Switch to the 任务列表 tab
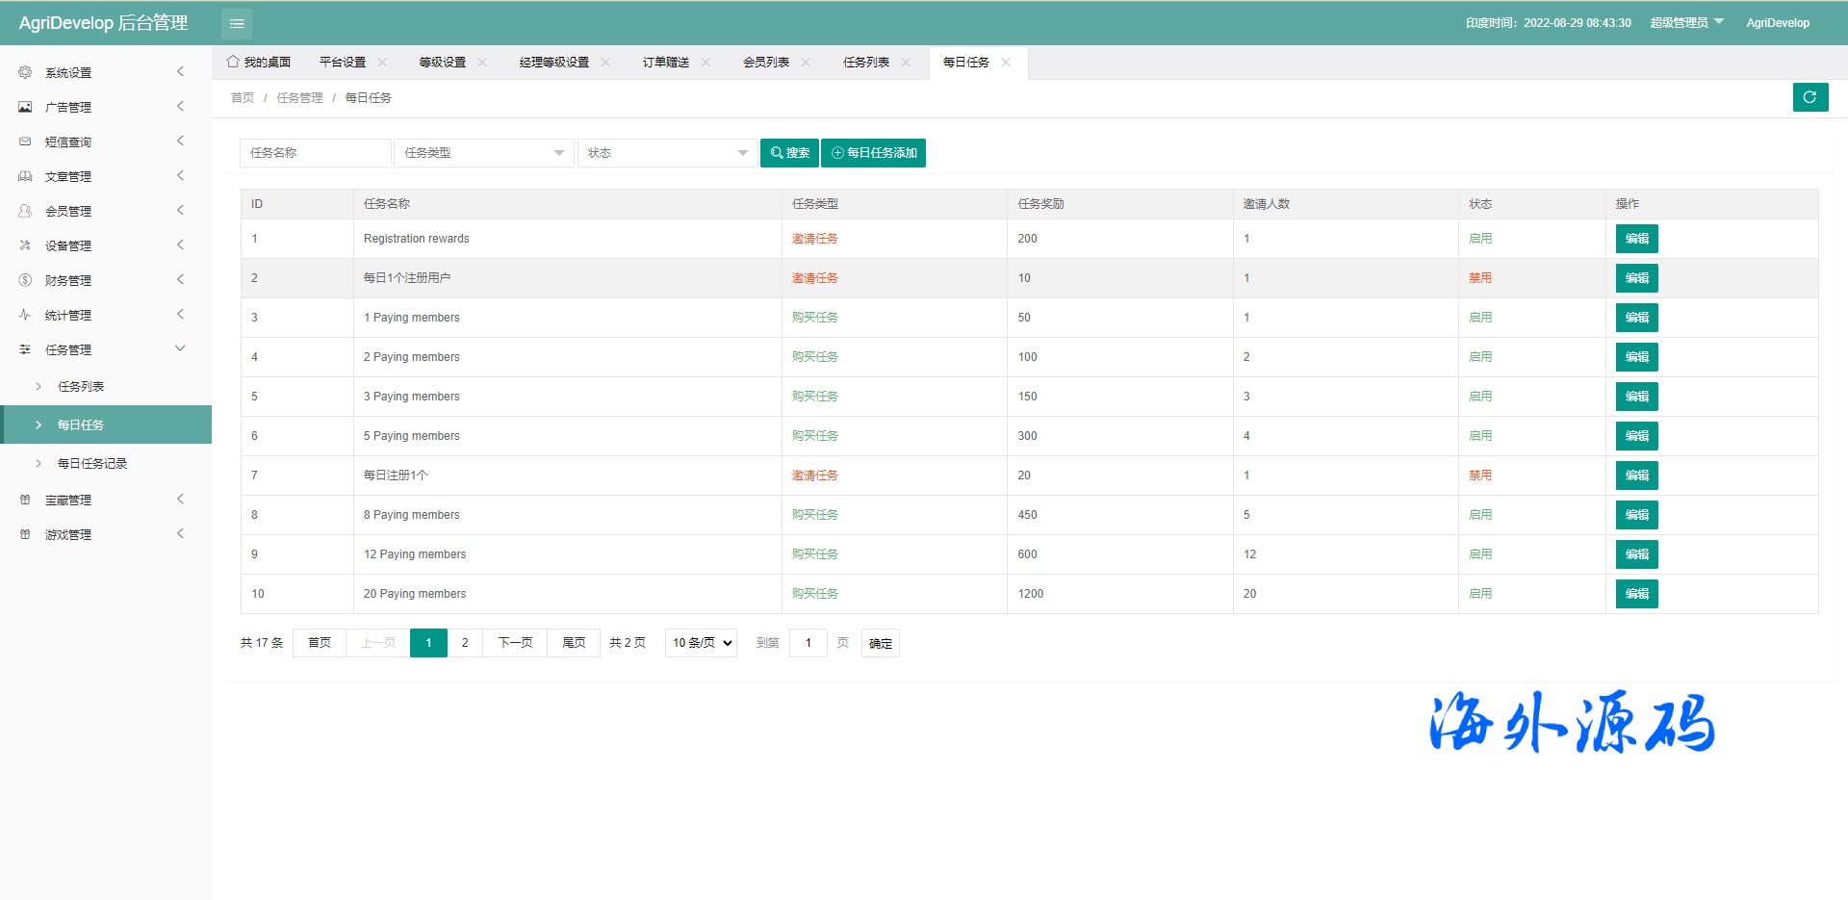The image size is (1848, 900). [866, 63]
